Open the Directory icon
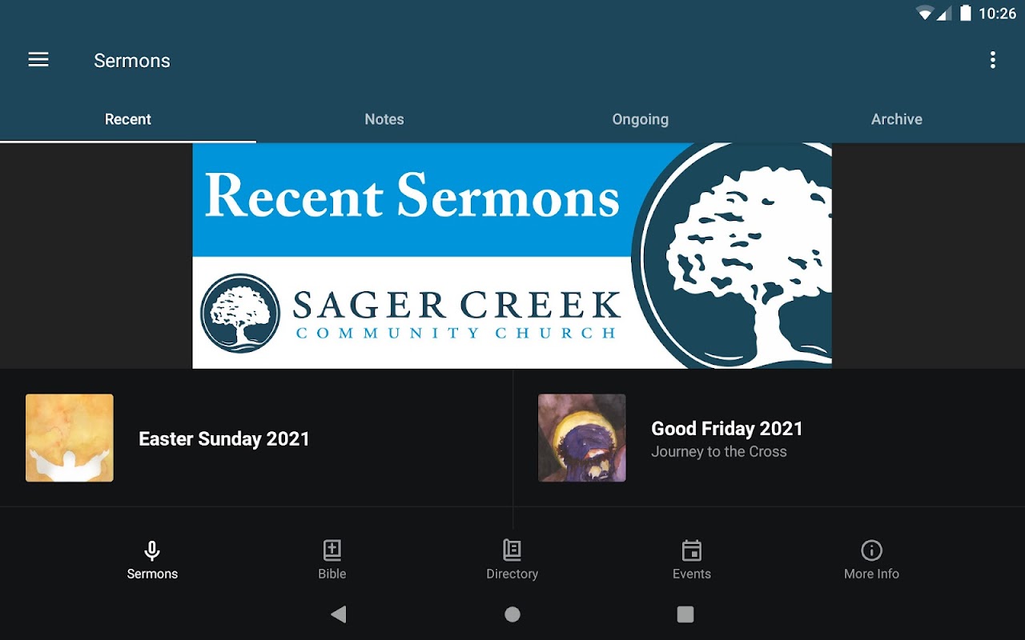Viewport: 1025px width, 640px height. [x=512, y=550]
